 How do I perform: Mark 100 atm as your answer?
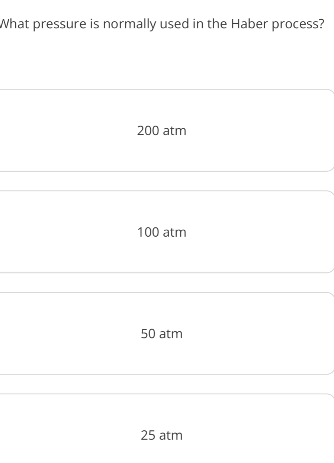click(x=167, y=232)
